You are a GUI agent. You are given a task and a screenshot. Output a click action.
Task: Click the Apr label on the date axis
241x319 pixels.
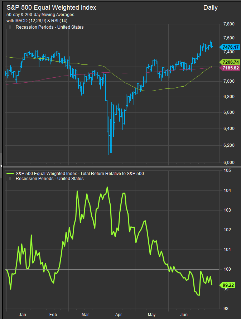tap(118, 315)
